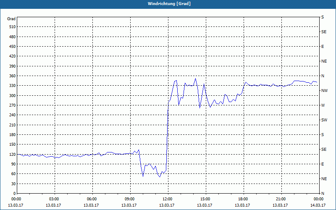This screenshot has width=336, height=210.
Task: Select the 90 y-axis value
Action: point(13,164)
